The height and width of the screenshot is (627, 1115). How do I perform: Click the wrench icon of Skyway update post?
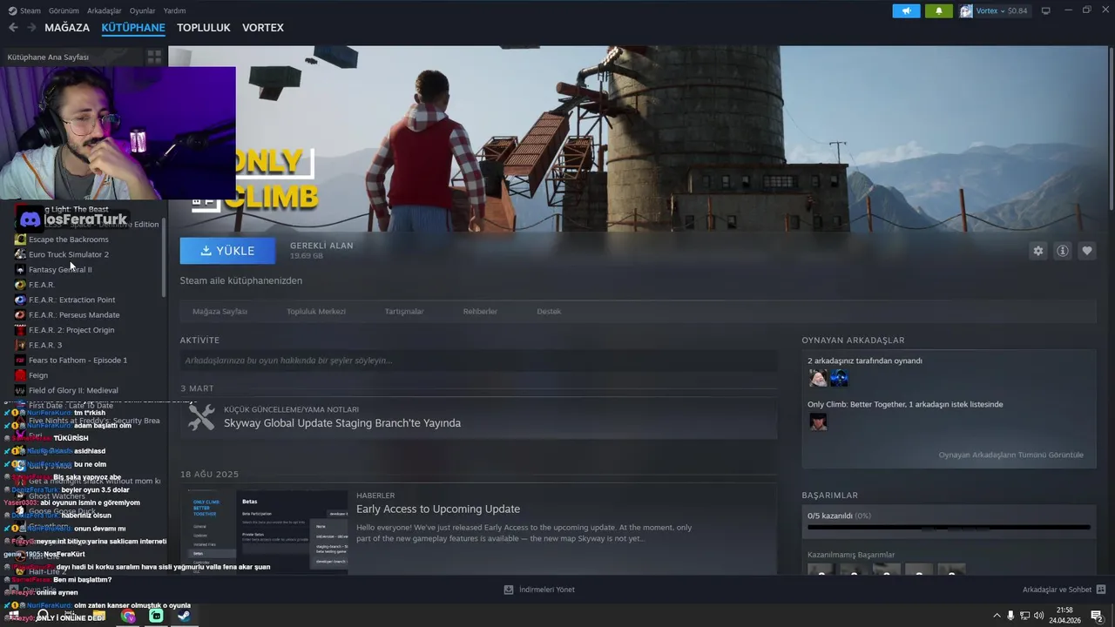tap(201, 417)
